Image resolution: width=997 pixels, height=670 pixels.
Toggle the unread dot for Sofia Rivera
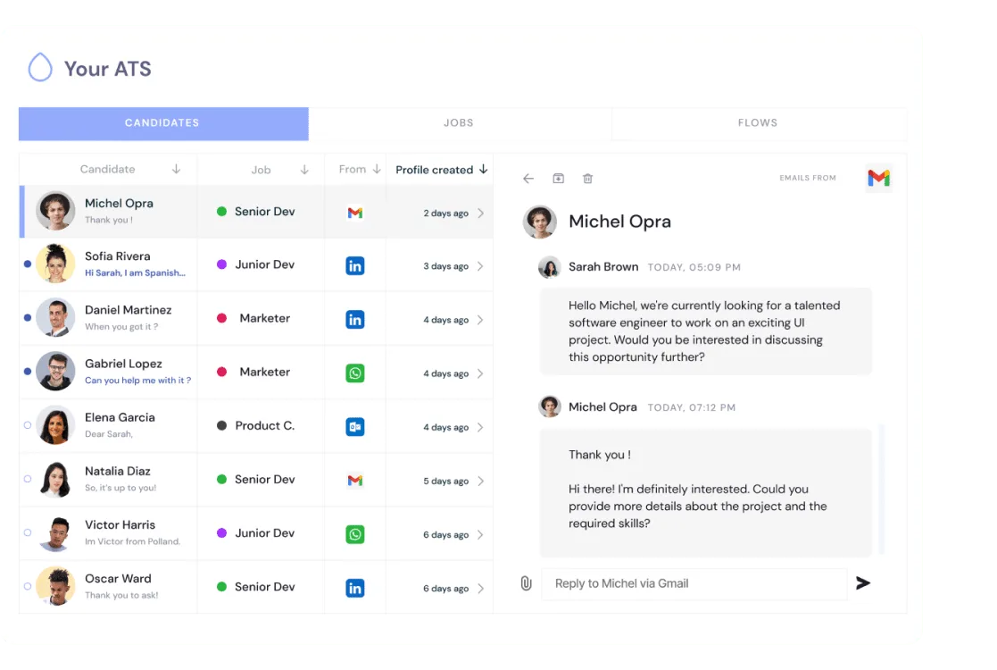click(x=28, y=264)
